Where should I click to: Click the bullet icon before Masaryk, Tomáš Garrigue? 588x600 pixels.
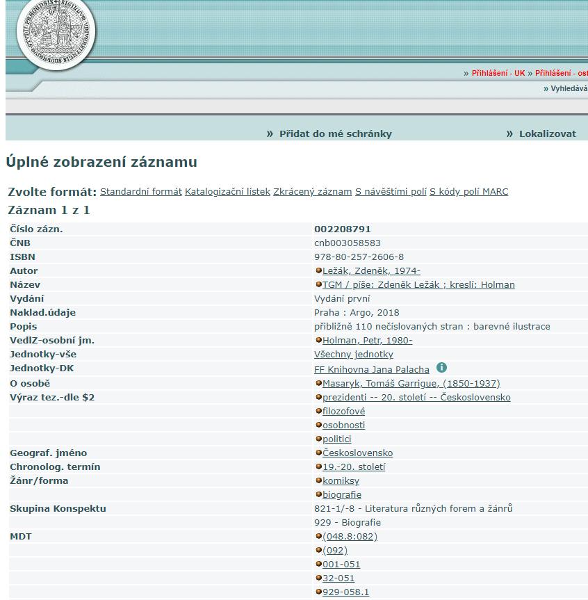(x=318, y=383)
